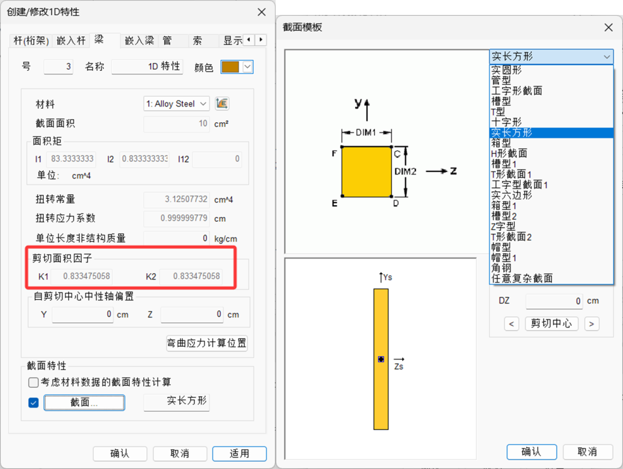Open the Alloy Steel material dropdown
This screenshot has width=623, height=469.
(177, 104)
